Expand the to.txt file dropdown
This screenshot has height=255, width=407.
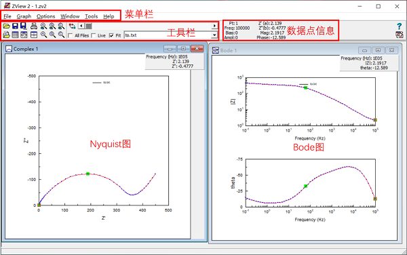[214, 35]
